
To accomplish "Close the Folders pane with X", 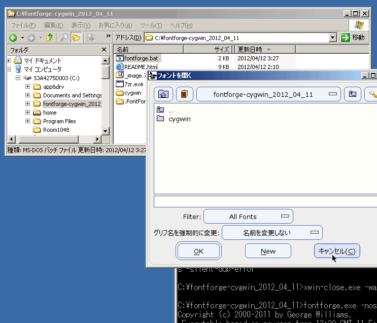I will coord(104,50).
